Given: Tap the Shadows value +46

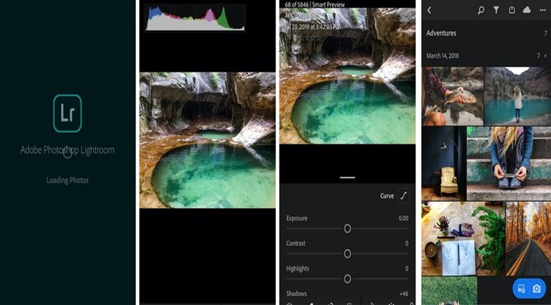Looking at the screenshot, I should pyautogui.click(x=404, y=294).
